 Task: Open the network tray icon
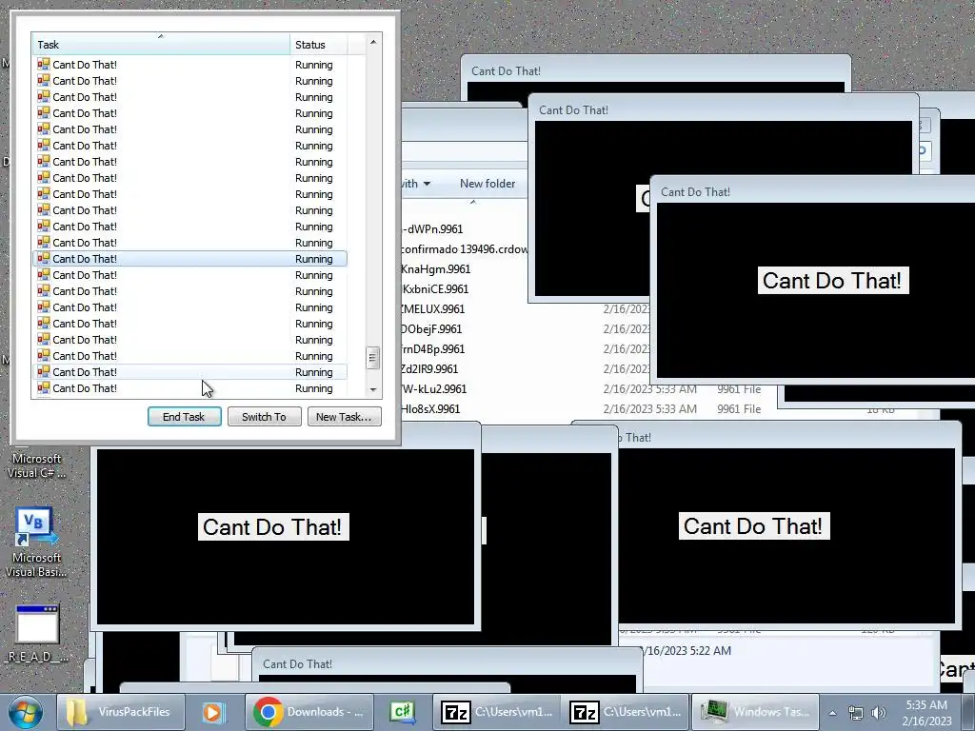click(856, 713)
